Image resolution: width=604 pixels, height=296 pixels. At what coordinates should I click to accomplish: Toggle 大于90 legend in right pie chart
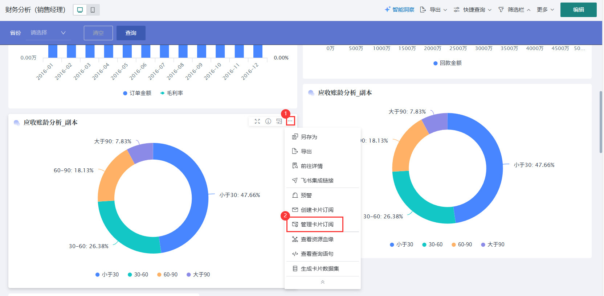(x=493, y=244)
